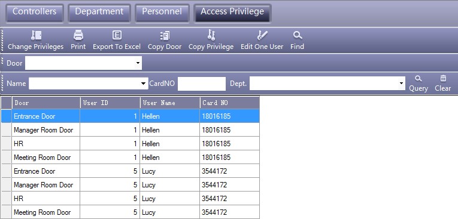The image size is (458, 219).
Task: Select Lucy's Meeting Room Door cell
Action: point(46,212)
